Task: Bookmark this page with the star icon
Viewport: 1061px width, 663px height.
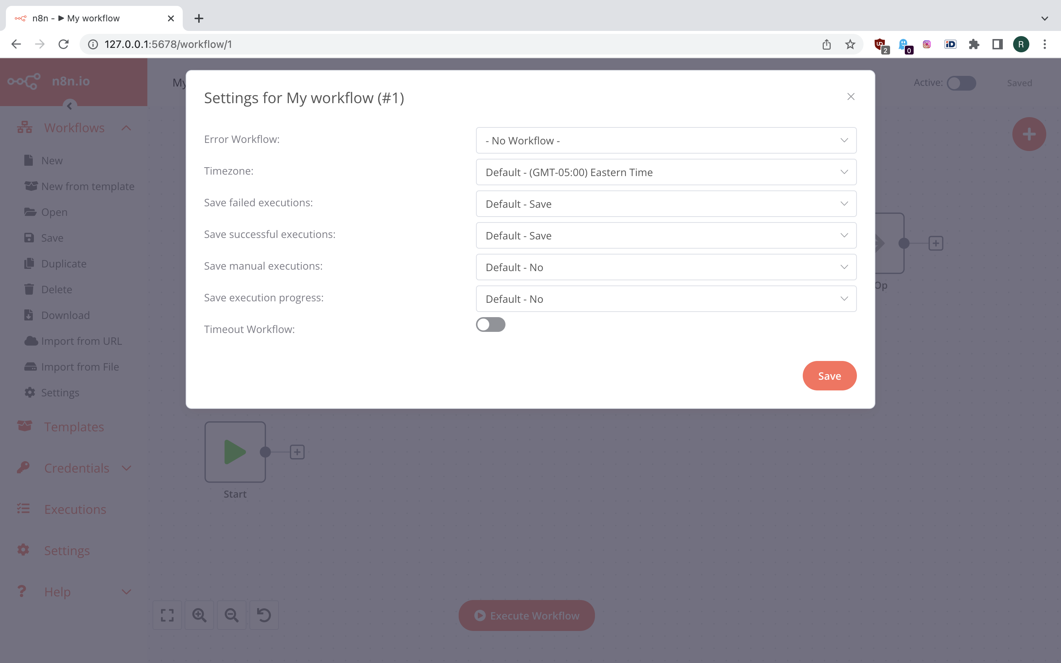Action: pos(850,44)
